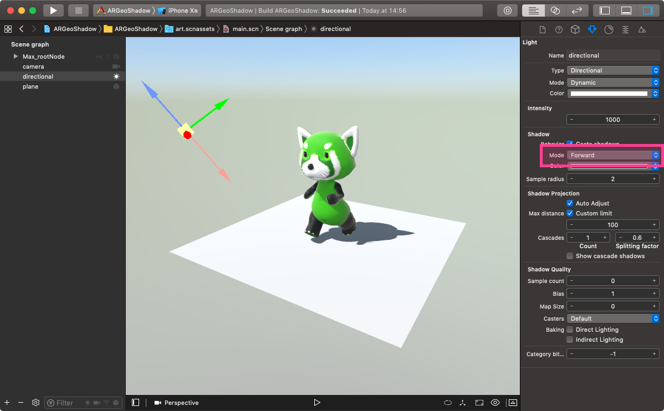Switch to the version editor layout
Image resolution: width=664 pixels, height=411 pixels.
pyautogui.click(x=577, y=11)
